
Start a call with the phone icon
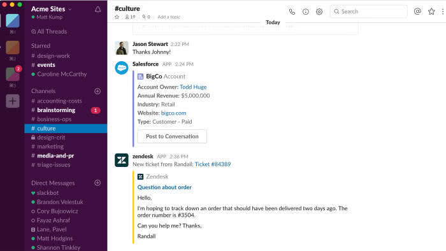pyautogui.click(x=292, y=11)
